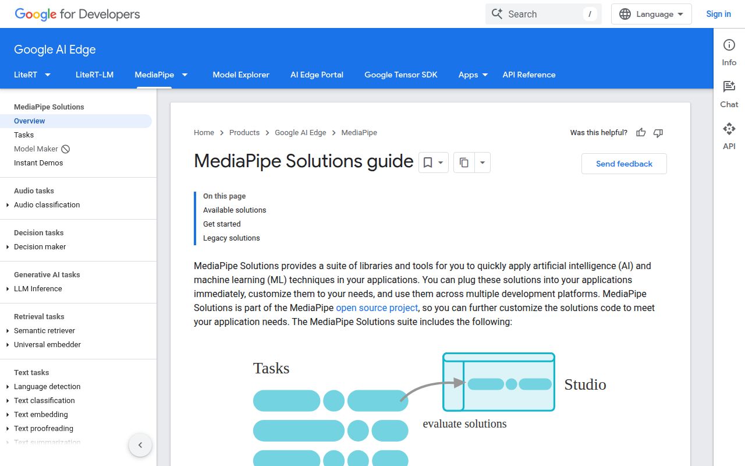This screenshot has width=745, height=466.
Task: Go to Home breadcrumb
Action: (x=204, y=133)
